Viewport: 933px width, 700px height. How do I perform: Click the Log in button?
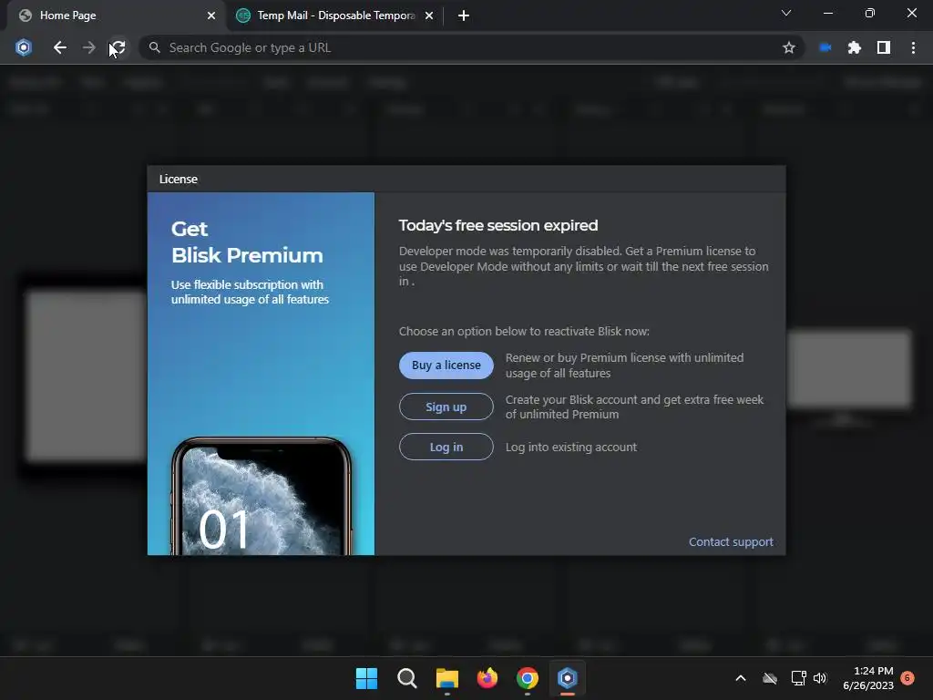click(x=446, y=447)
